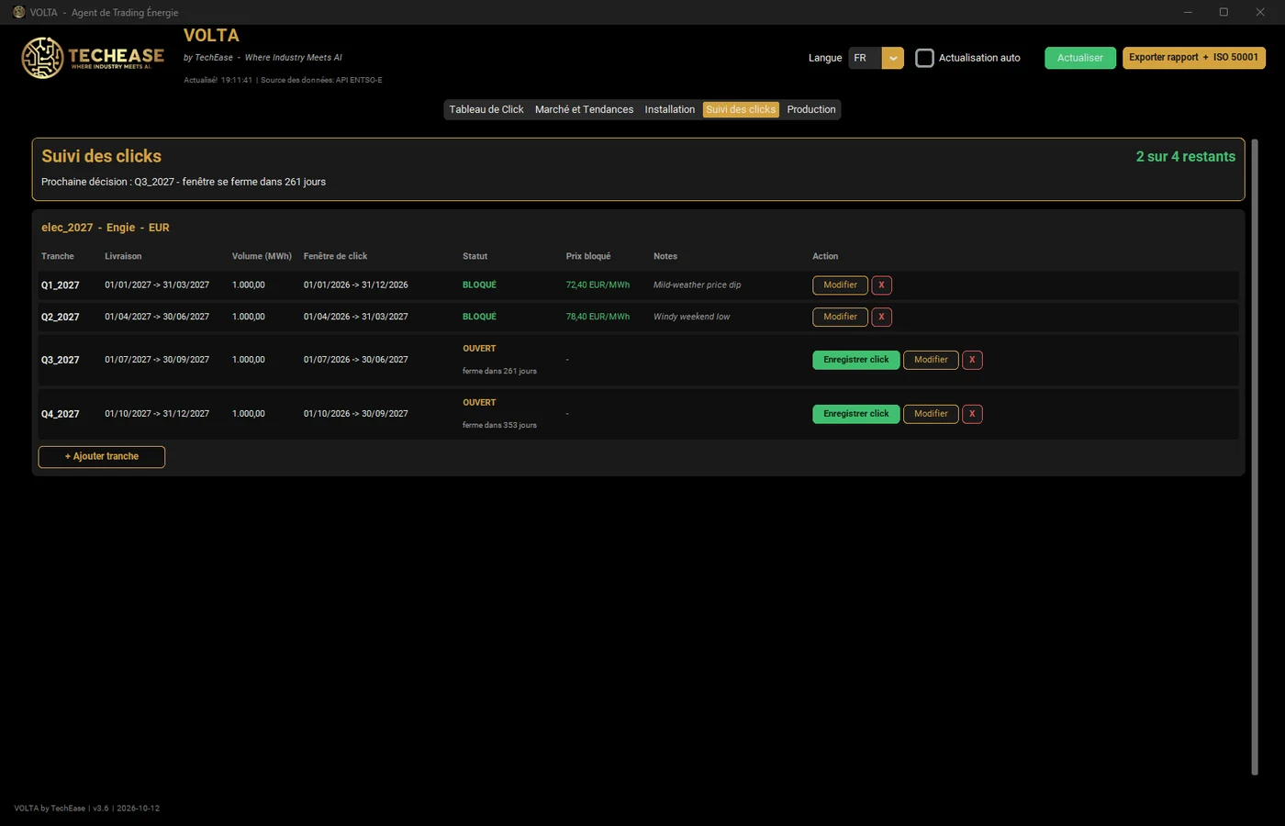This screenshot has height=826, width=1285.
Task: Click 'ferme dans 261 jours' status text
Action: (499, 372)
